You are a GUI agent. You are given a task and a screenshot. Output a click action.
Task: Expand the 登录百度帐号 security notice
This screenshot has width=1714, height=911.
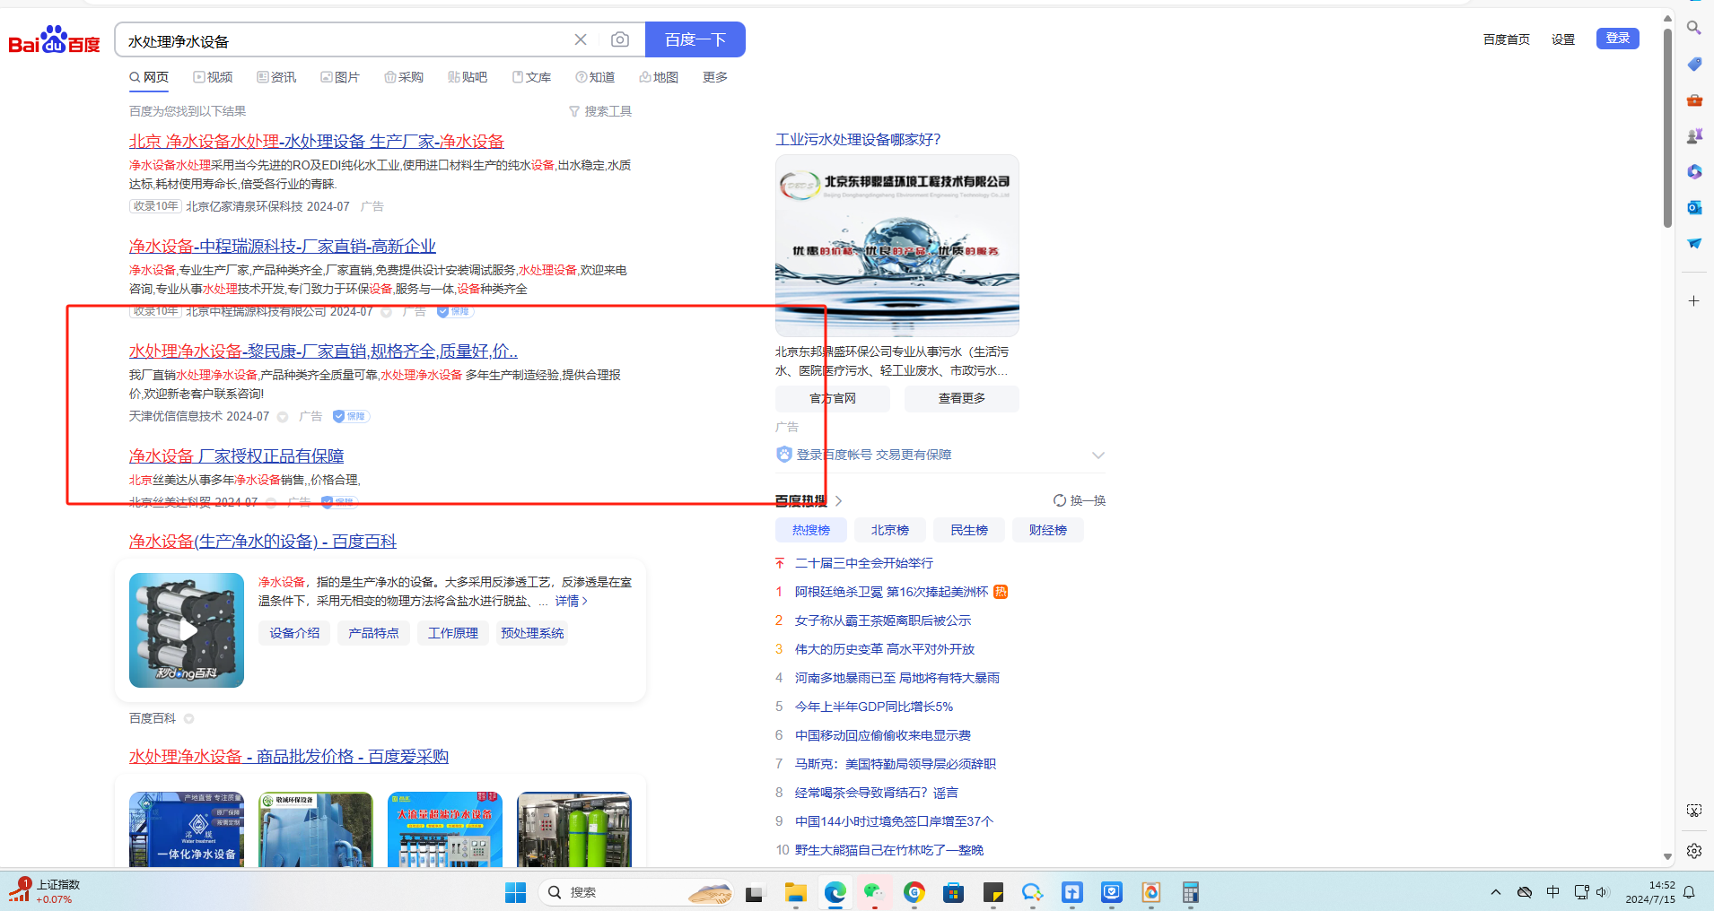point(1098,455)
